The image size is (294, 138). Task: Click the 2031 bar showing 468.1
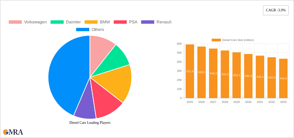tap(260, 77)
